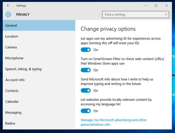The width and height of the screenshot is (175, 133).
Task: Click the back arrow in title bar
Action: (x=8, y=5)
